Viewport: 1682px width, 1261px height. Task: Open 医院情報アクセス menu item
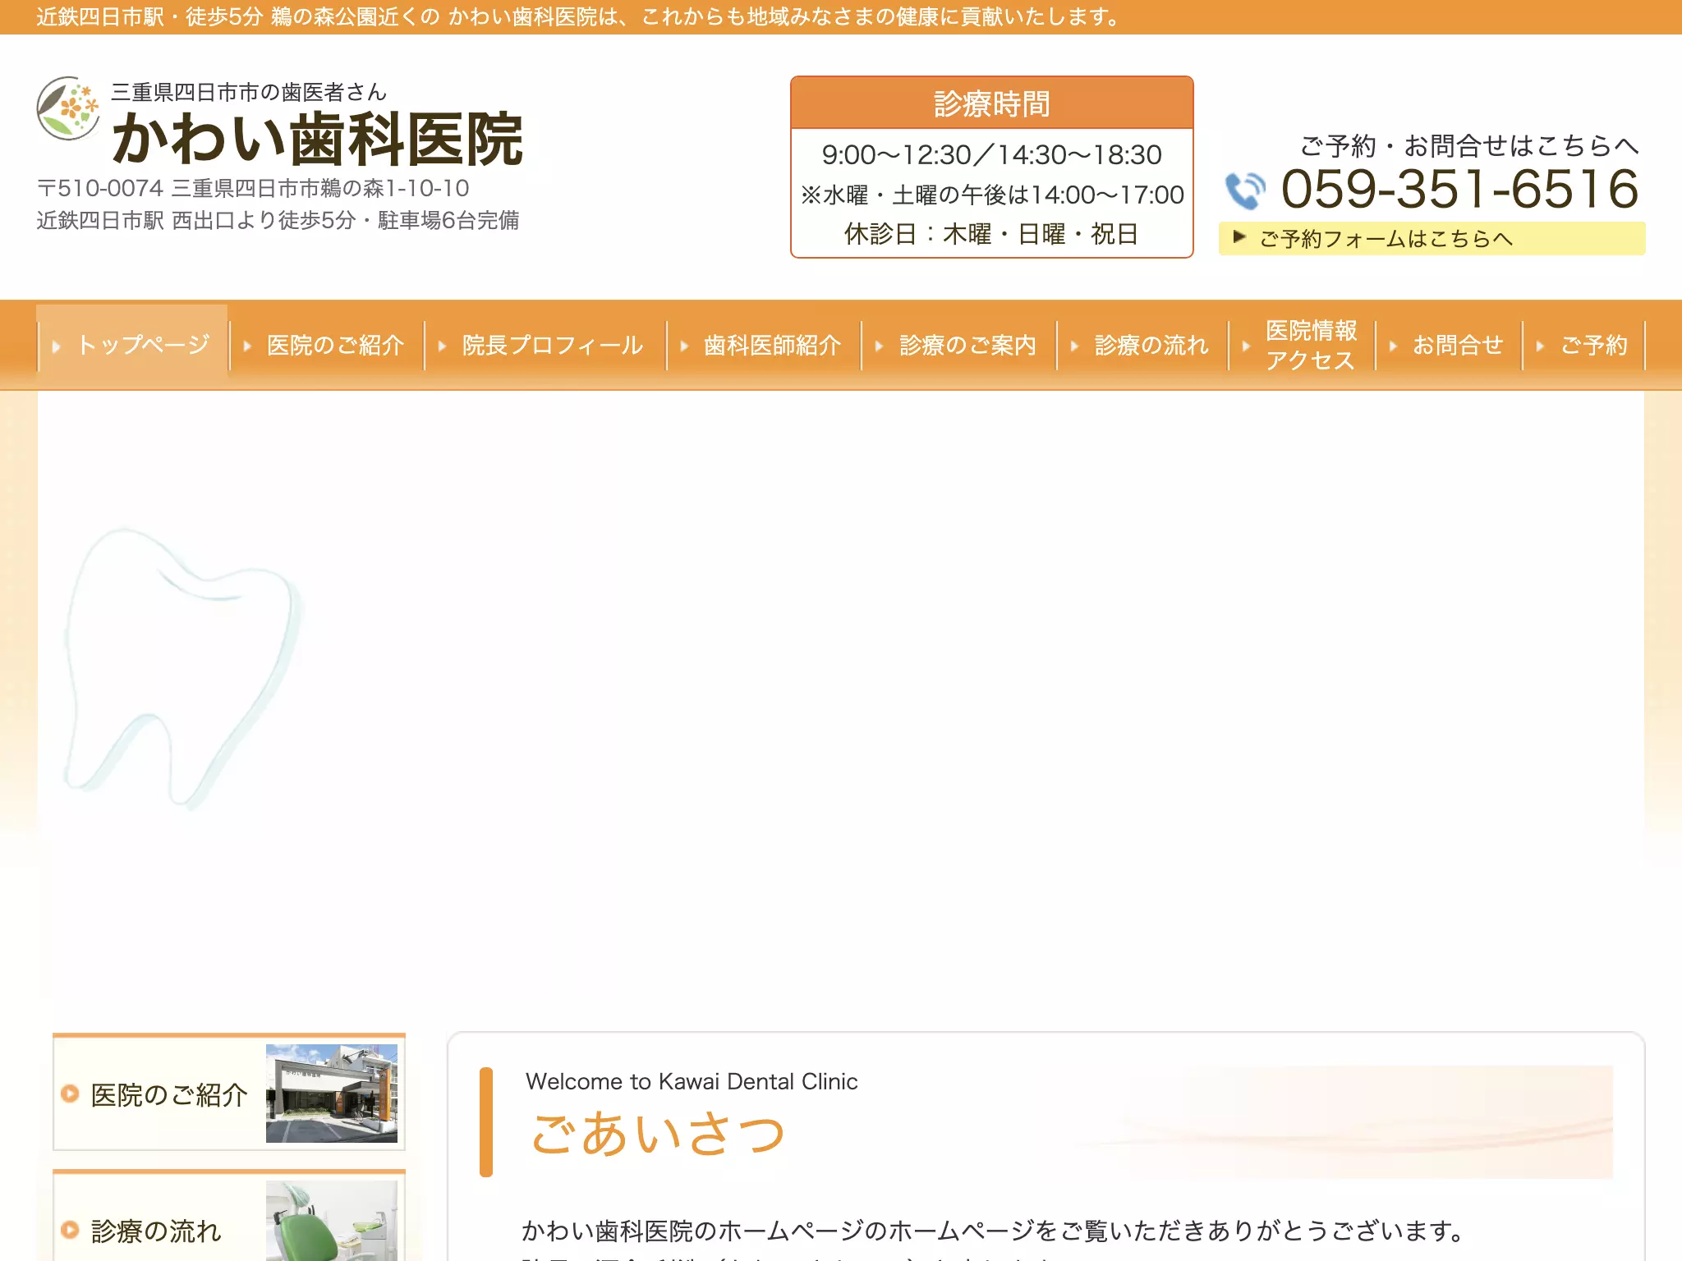(1302, 345)
